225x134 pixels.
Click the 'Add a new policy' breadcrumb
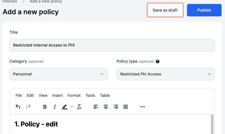pyautogui.click(x=46, y=2)
